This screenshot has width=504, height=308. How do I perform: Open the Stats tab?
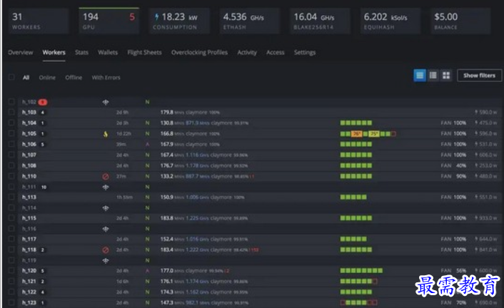(x=81, y=52)
